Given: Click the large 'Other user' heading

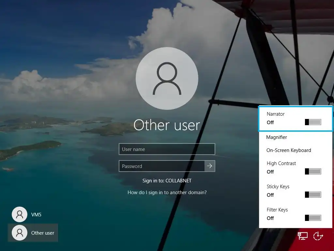Looking at the screenshot, I should pos(167,125).
